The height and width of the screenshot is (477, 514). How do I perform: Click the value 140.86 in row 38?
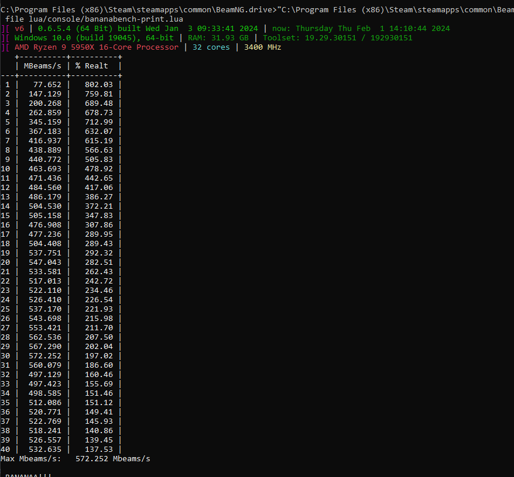(x=99, y=431)
